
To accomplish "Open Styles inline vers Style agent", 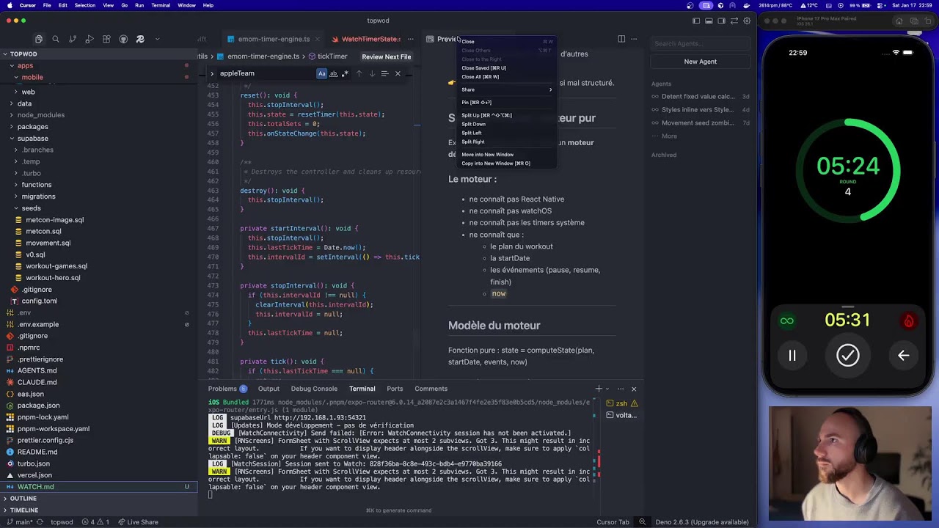I will pyautogui.click(x=700, y=110).
